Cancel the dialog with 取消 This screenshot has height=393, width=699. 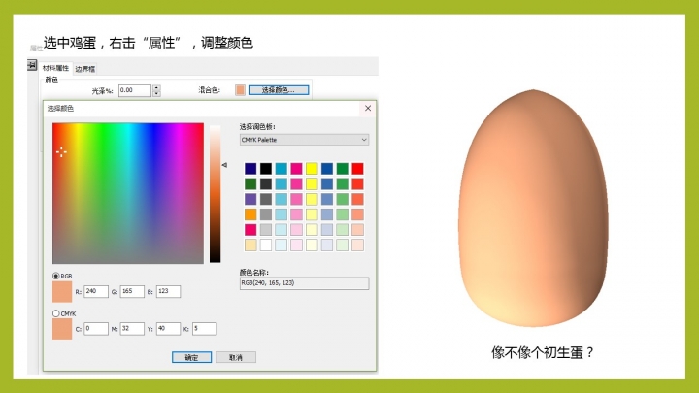tap(236, 357)
